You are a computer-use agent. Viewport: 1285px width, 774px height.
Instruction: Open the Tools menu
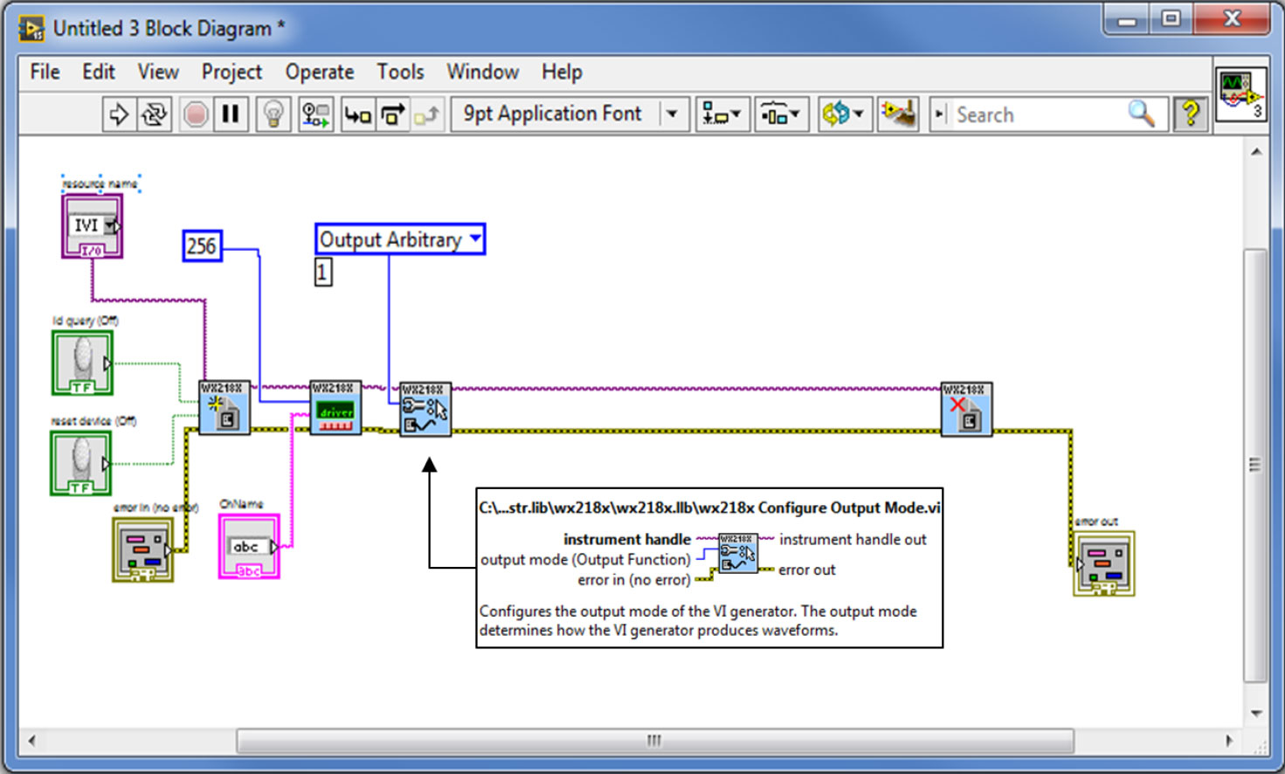[400, 72]
